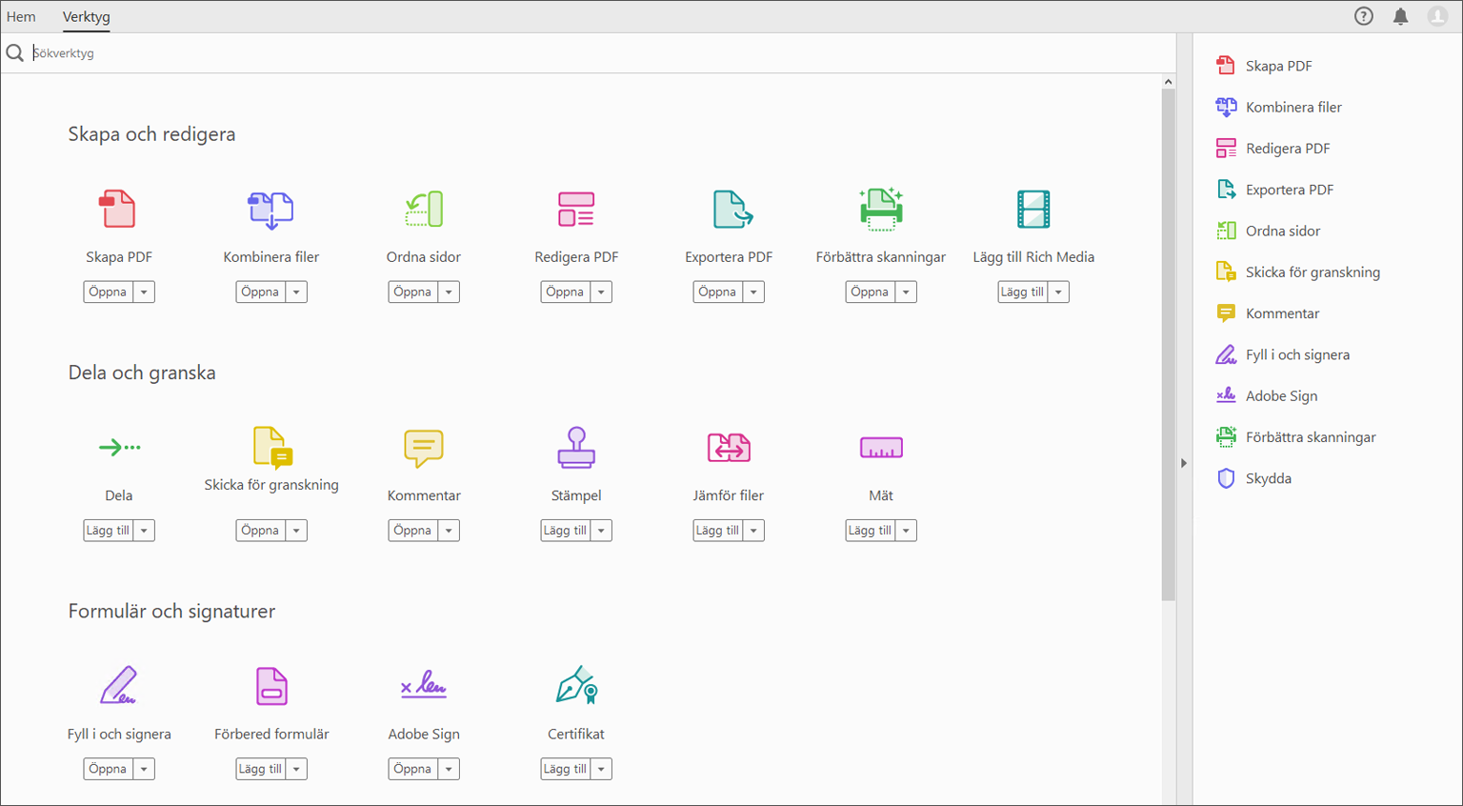Open the Lägg till Rich Media dropdown arrow

[1058, 292]
